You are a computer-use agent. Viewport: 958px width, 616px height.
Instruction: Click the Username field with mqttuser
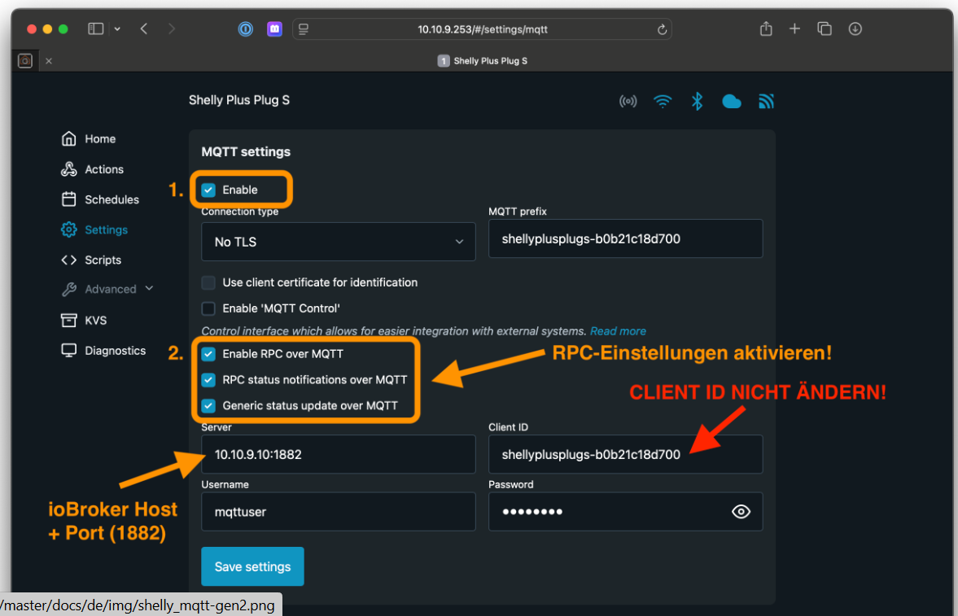click(x=339, y=512)
